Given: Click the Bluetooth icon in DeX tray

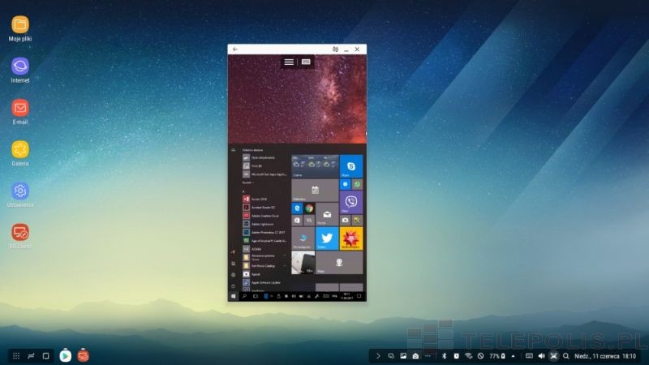Looking at the screenshot, I should tap(445, 356).
